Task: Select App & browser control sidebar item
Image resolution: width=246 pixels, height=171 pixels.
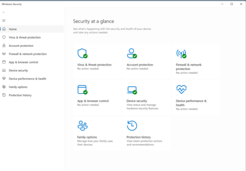Action: [23, 62]
